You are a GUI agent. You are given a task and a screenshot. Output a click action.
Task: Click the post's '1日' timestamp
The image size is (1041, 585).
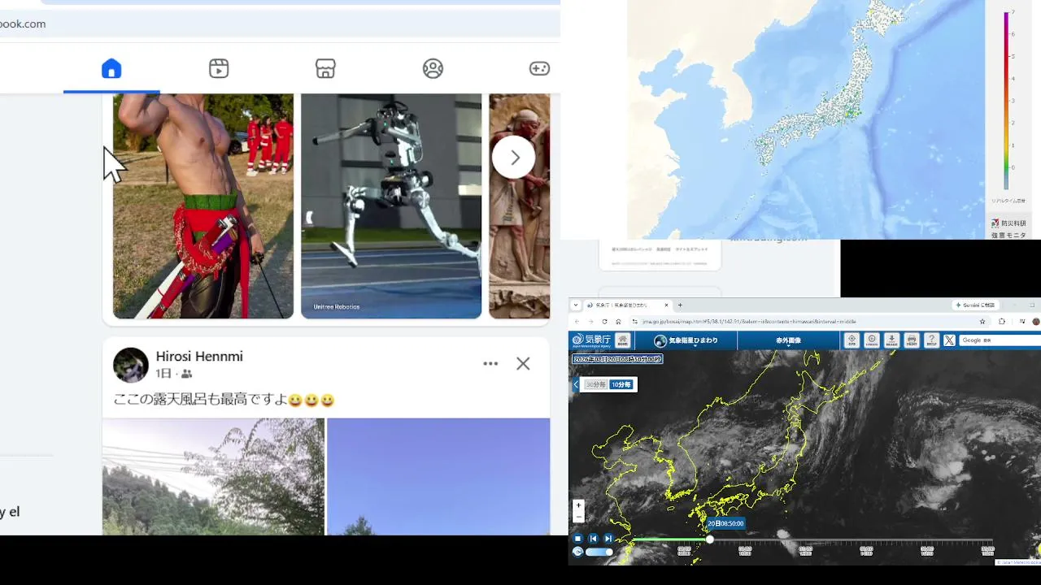pyautogui.click(x=163, y=374)
